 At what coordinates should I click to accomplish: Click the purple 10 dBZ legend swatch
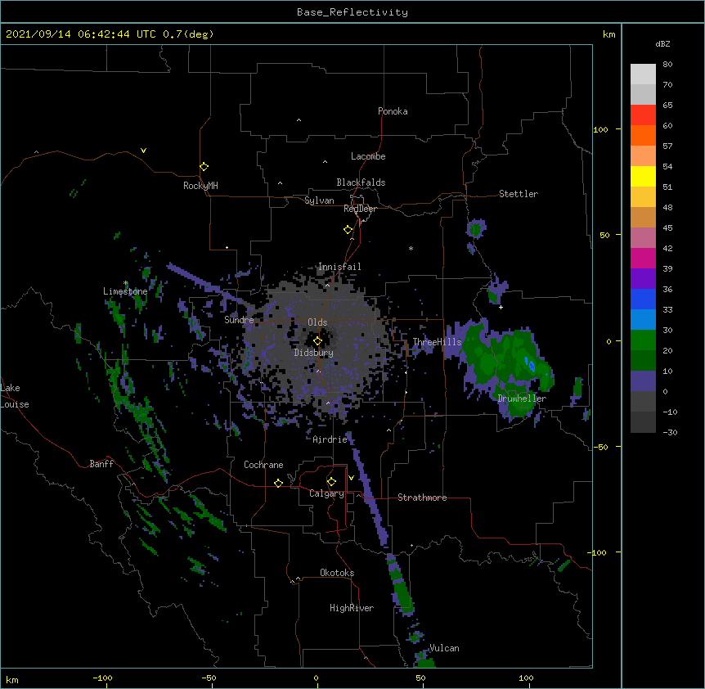coord(643,381)
